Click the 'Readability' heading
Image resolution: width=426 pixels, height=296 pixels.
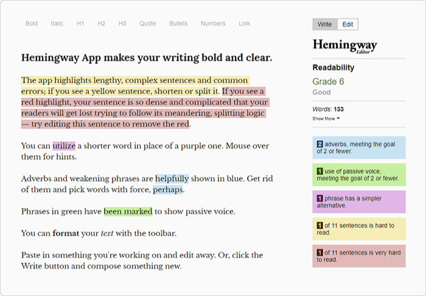(x=333, y=68)
